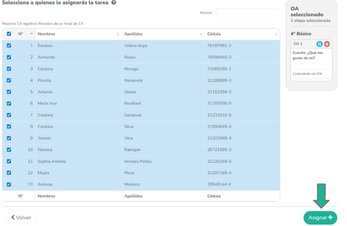
Task: Click the Nombres column sort icon
Action: pyautogui.click(x=118, y=34)
